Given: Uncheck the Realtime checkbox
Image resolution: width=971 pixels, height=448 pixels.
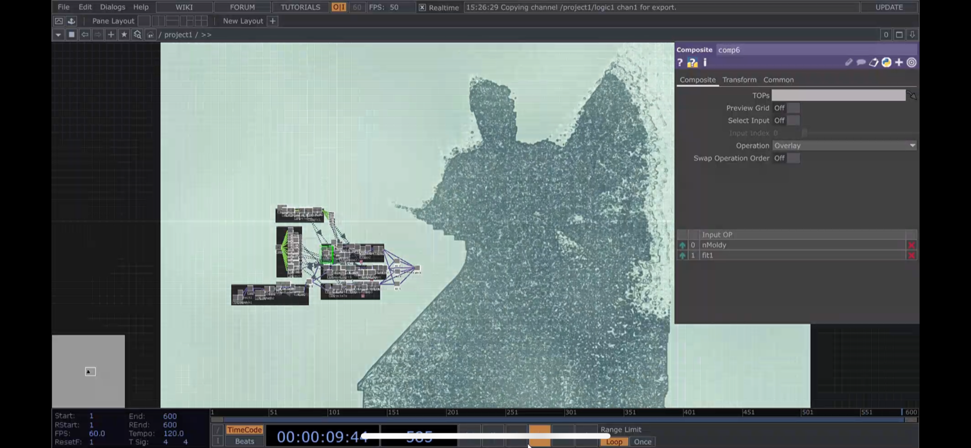Looking at the screenshot, I should click(x=422, y=8).
